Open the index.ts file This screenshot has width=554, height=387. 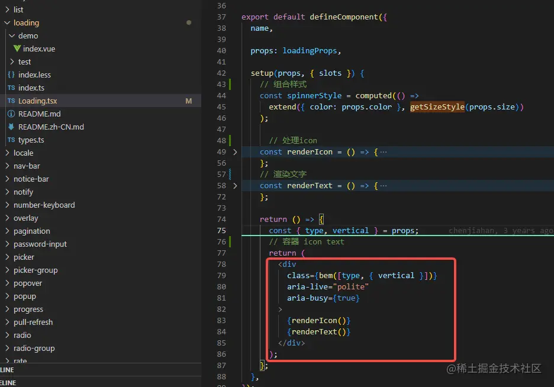click(31, 88)
